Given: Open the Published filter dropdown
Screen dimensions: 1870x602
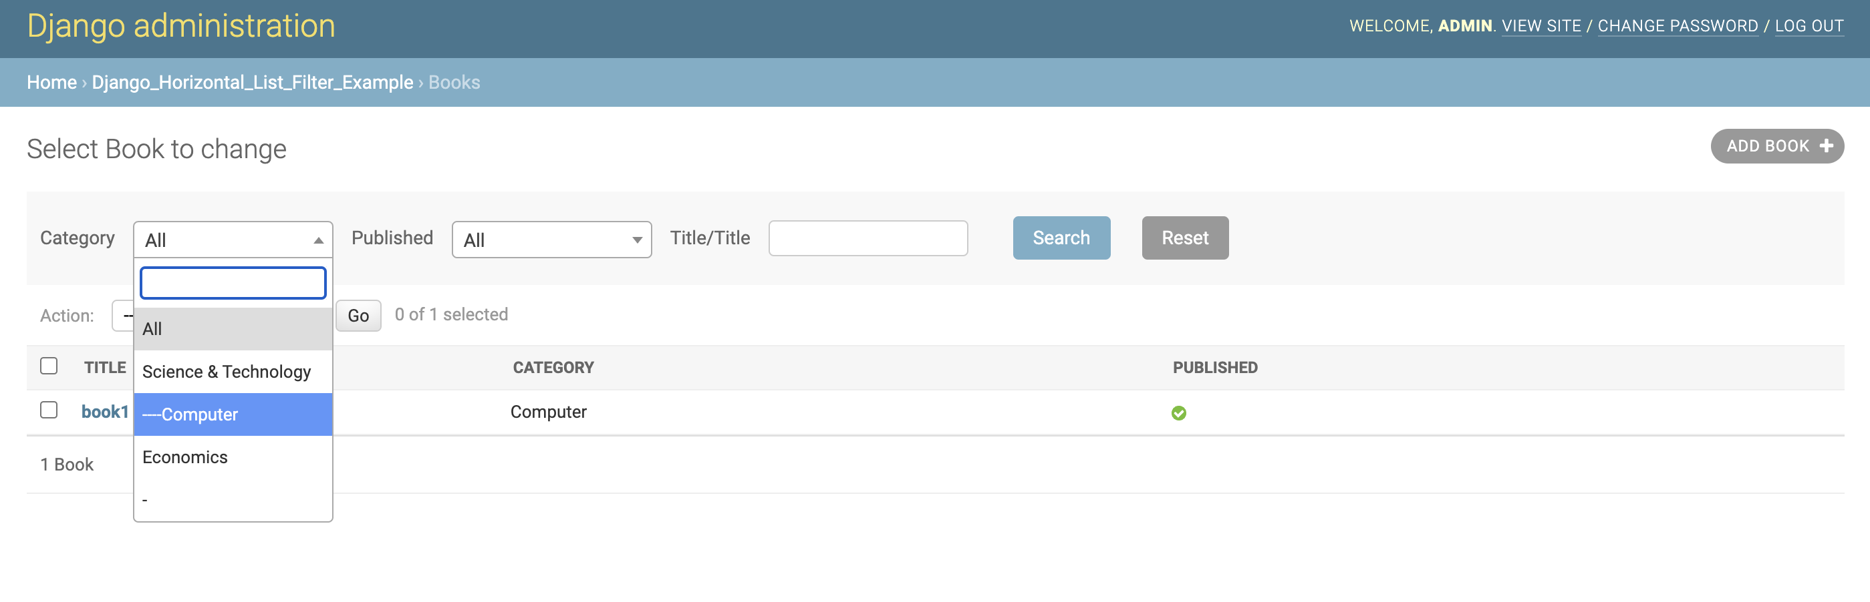Looking at the screenshot, I should coord(551,240).
